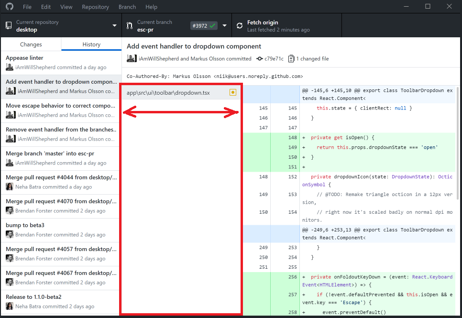Click the repository icon beside Current repository

point(9,26)
